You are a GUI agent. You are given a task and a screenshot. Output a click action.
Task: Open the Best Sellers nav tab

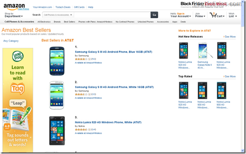[x=69, y=22]
